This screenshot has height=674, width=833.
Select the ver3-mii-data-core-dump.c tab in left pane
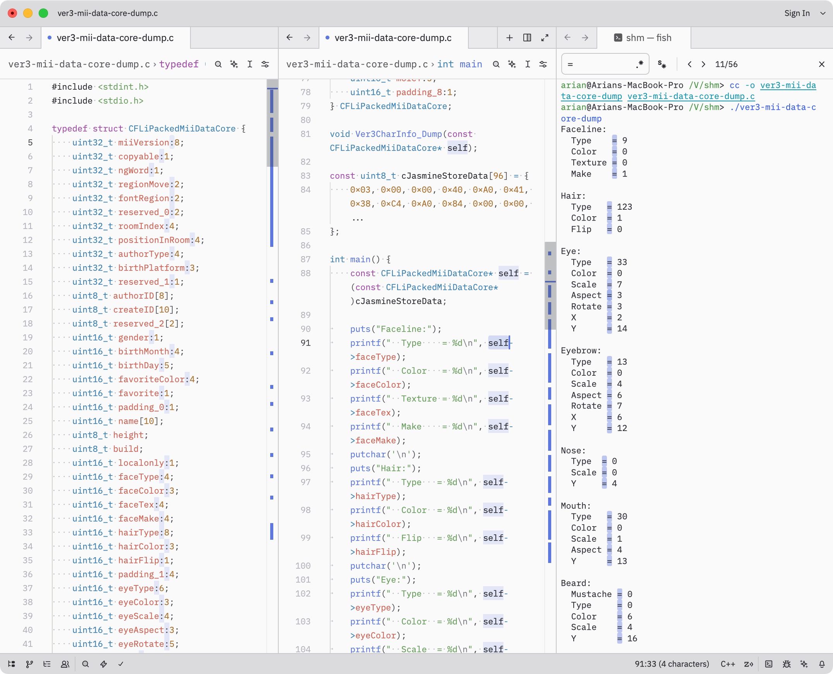[x=115, y=38]
